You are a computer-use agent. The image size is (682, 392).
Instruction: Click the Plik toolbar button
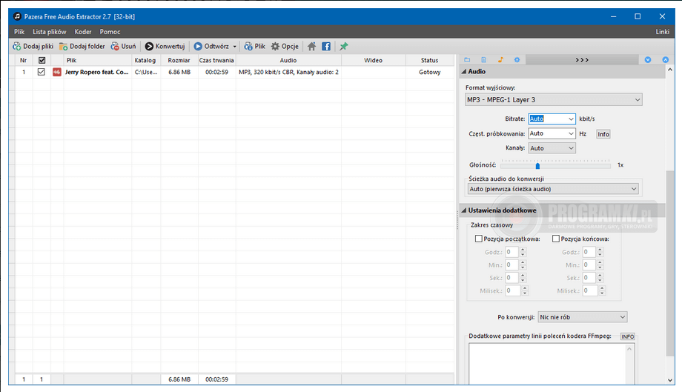pyautogui.click(x=255, y=46)
